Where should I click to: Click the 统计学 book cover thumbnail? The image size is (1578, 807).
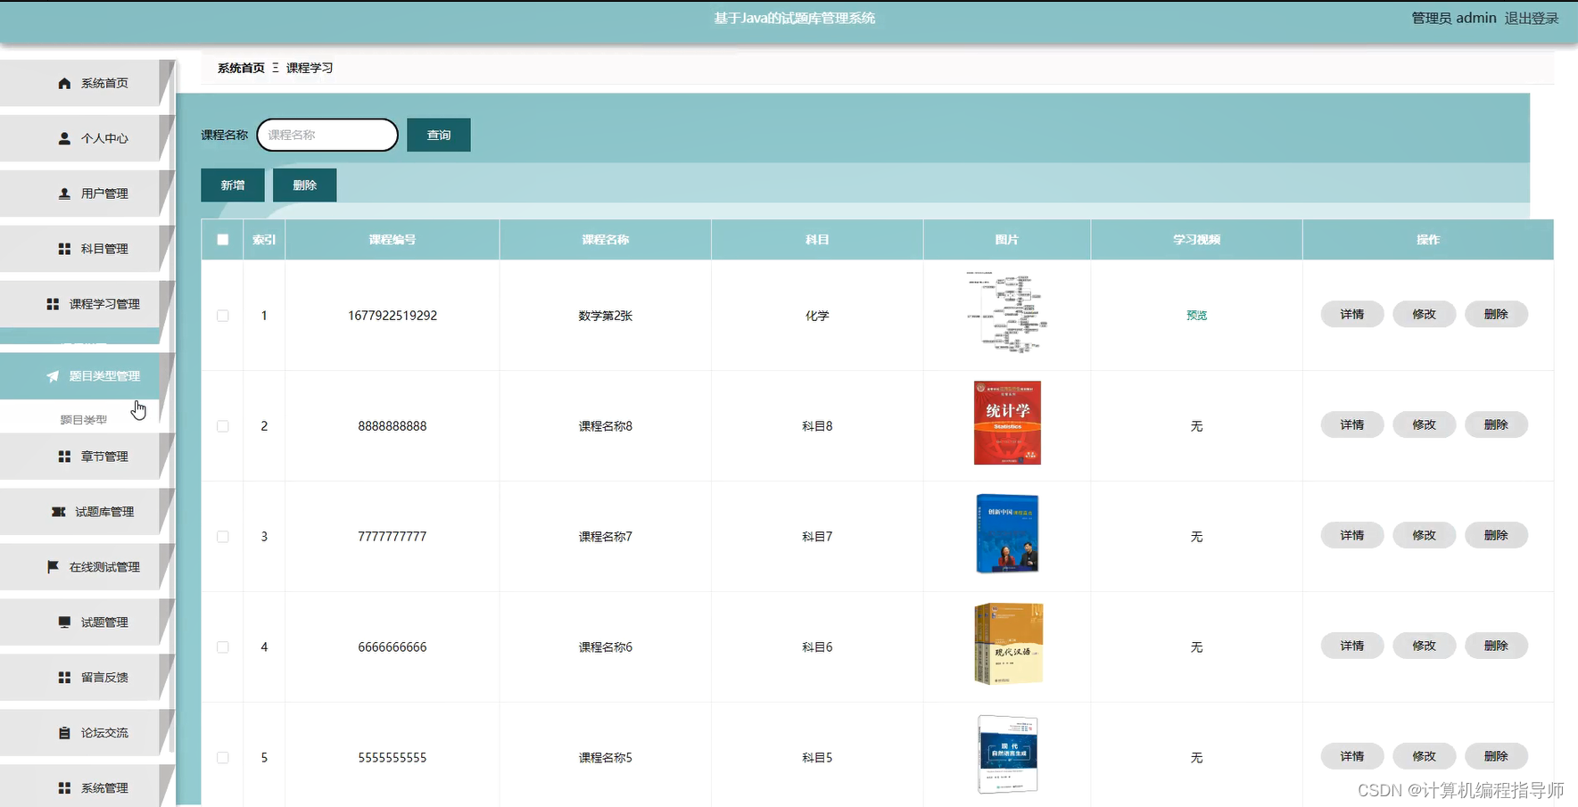coord(1007,423)
